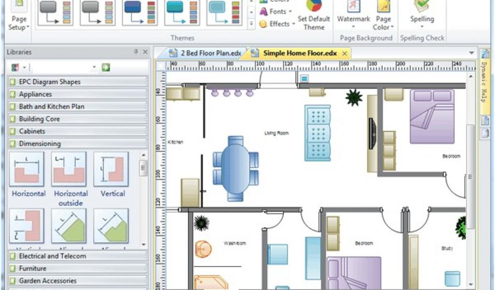
Task: Expand the Furniture library category
Action: pos(32,268)
